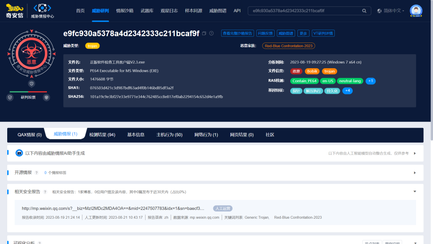Click the search magnifier icon

coord(364,11)
